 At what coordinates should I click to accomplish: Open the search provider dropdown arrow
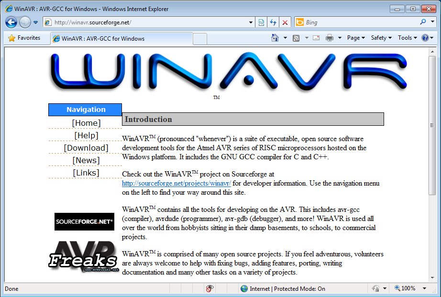pos(432,22)
